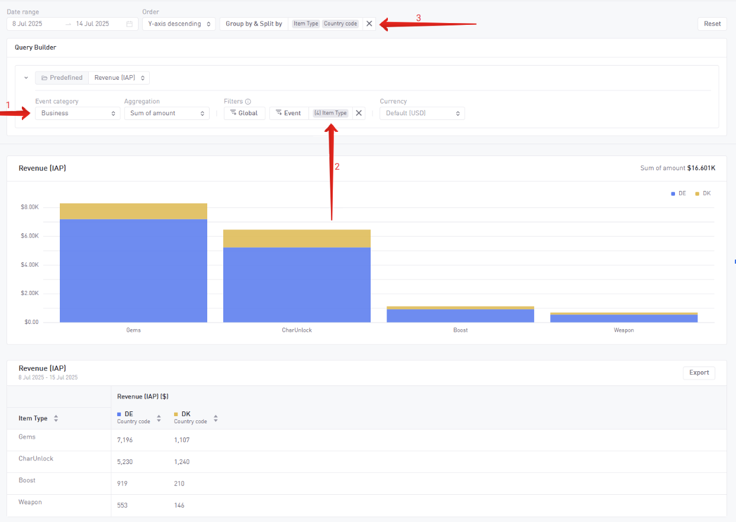
Task: Open the date range calendar icon
Action: click(x=130, y=24)
